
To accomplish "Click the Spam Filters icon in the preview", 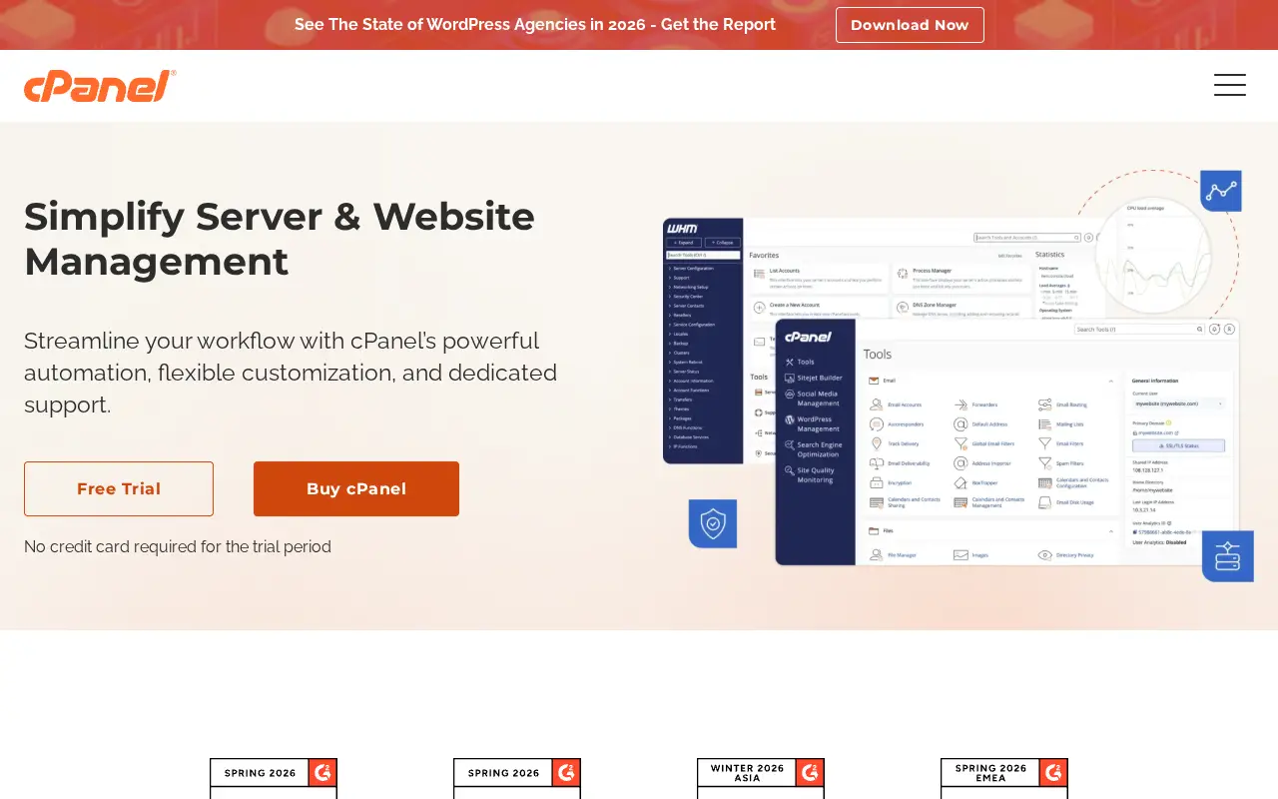I will click(1045, 463).
